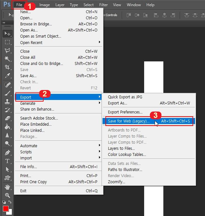Select the Sharpen tool
This screenshot has height=216, width=205.
coord(7,135)
